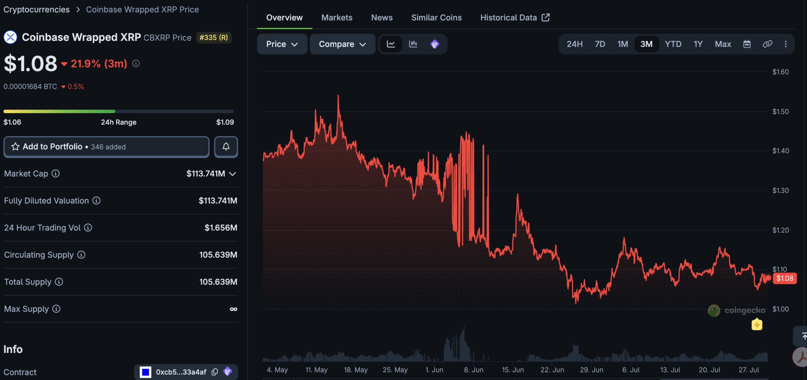Click the 24 Hour Trading Vol info icon
Image resolution: width=807 pixels, height=380 pixels.
(x=88, y=228)
